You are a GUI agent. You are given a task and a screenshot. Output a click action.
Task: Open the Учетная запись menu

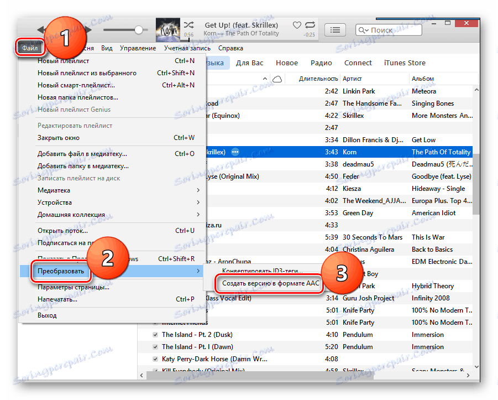click(x=187, y=48)
